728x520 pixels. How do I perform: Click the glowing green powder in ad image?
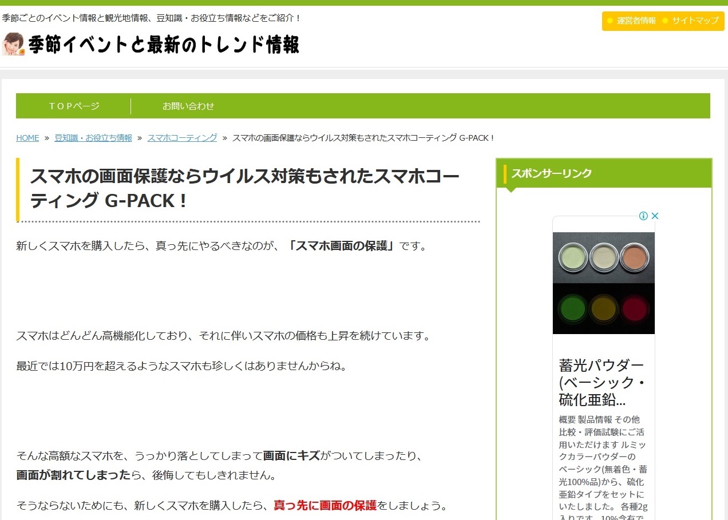pos(572,309)
